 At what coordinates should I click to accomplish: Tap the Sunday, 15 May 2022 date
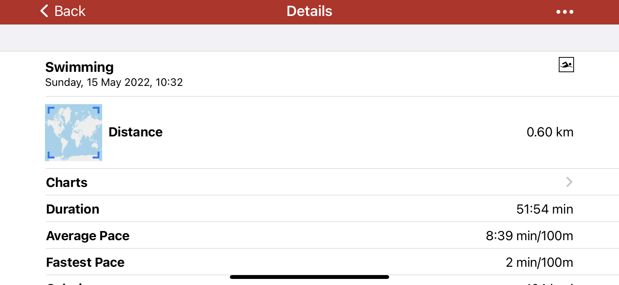[114, 82]
